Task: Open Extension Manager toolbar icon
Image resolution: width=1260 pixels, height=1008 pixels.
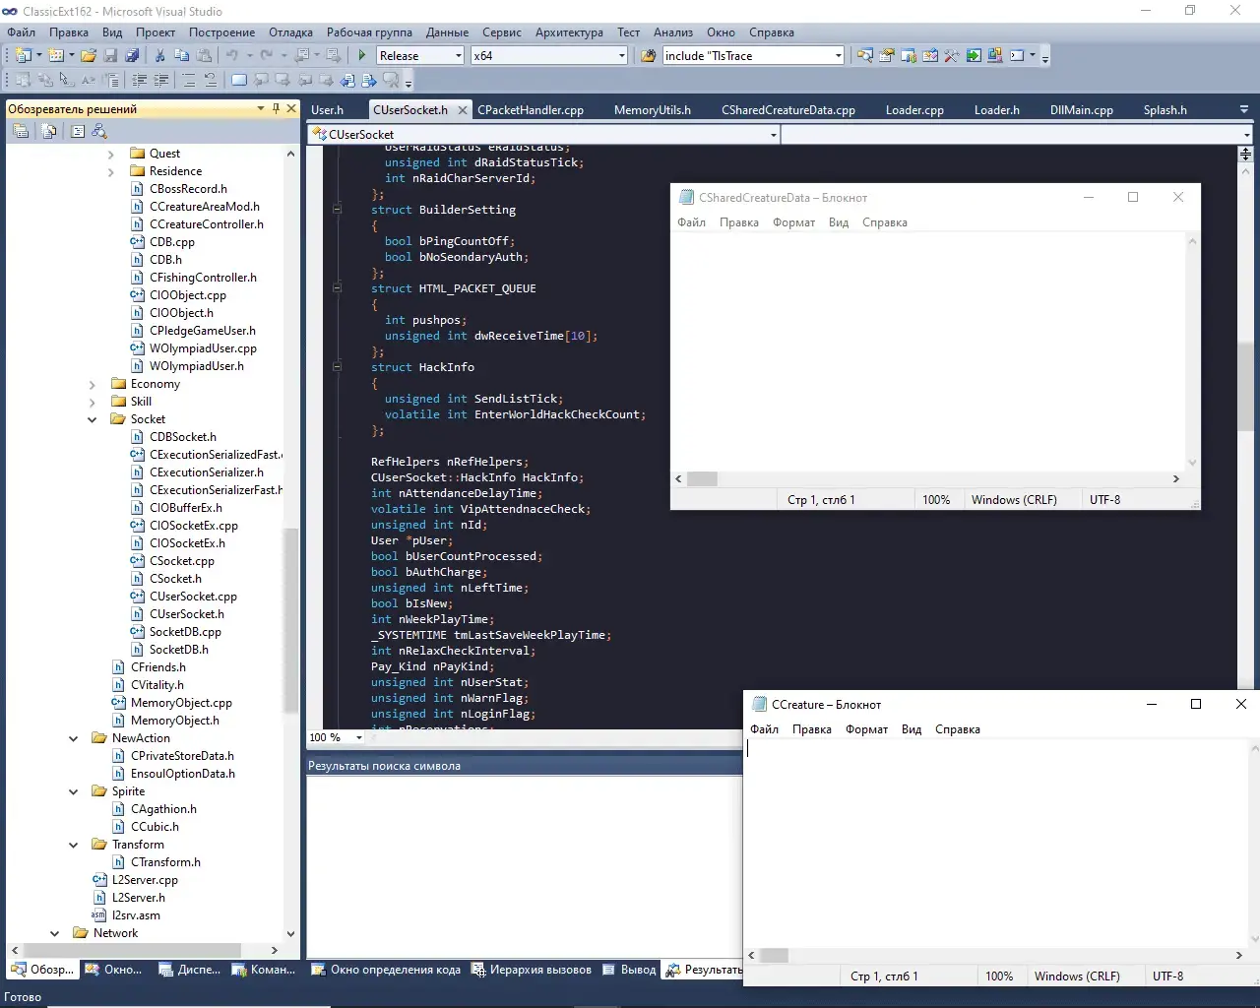Action: (x=995, y=56)
